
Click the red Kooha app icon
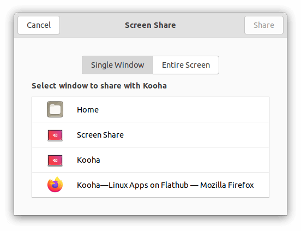coord(55,161)
